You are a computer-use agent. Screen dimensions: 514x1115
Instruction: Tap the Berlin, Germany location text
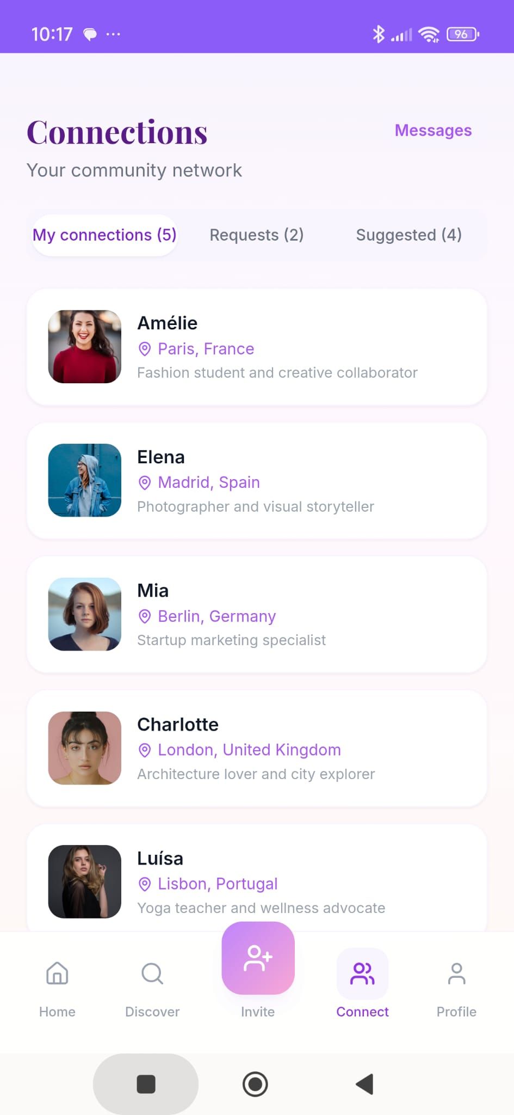(217, 616)
